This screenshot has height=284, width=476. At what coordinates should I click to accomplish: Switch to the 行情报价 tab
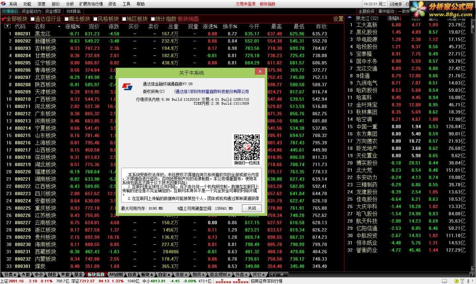pos(10,11)
